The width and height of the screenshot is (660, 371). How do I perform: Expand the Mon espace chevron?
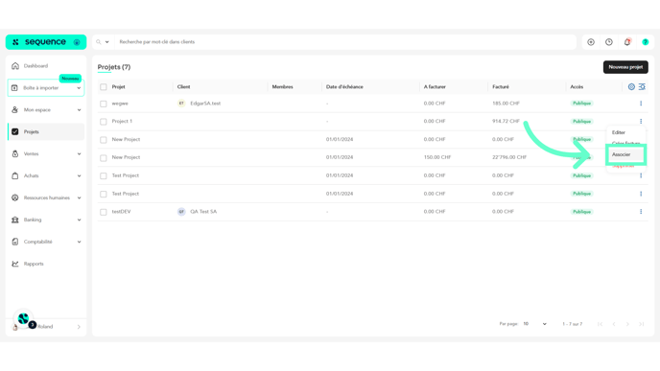79,110
